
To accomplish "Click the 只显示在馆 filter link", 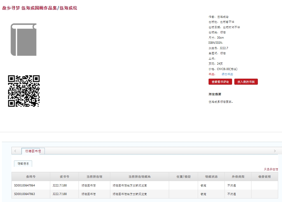I will click(271, 169).
